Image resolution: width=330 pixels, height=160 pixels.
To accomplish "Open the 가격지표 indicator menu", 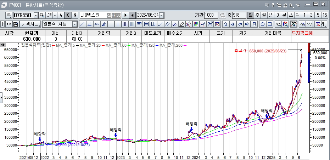I will 30,24.
